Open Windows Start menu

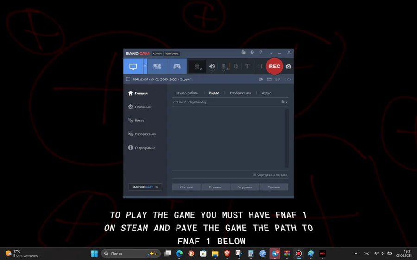[95, 254]
